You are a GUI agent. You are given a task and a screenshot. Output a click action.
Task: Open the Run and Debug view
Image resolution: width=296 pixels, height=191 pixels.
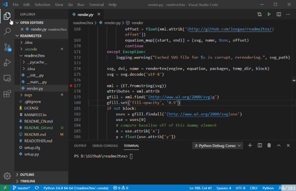pos(7,63)
